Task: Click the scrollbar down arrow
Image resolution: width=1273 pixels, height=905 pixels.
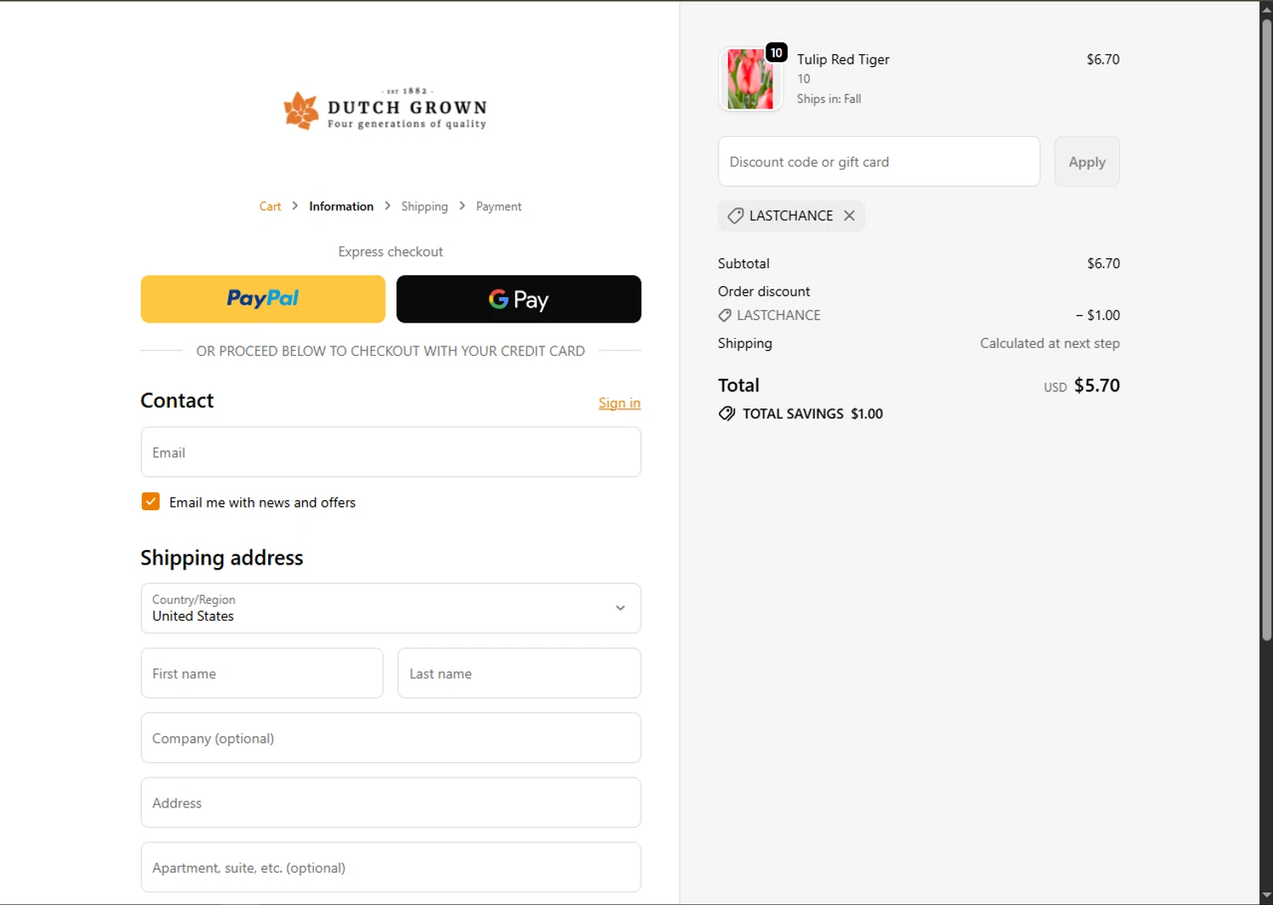Action: [x=1266, y=896]
